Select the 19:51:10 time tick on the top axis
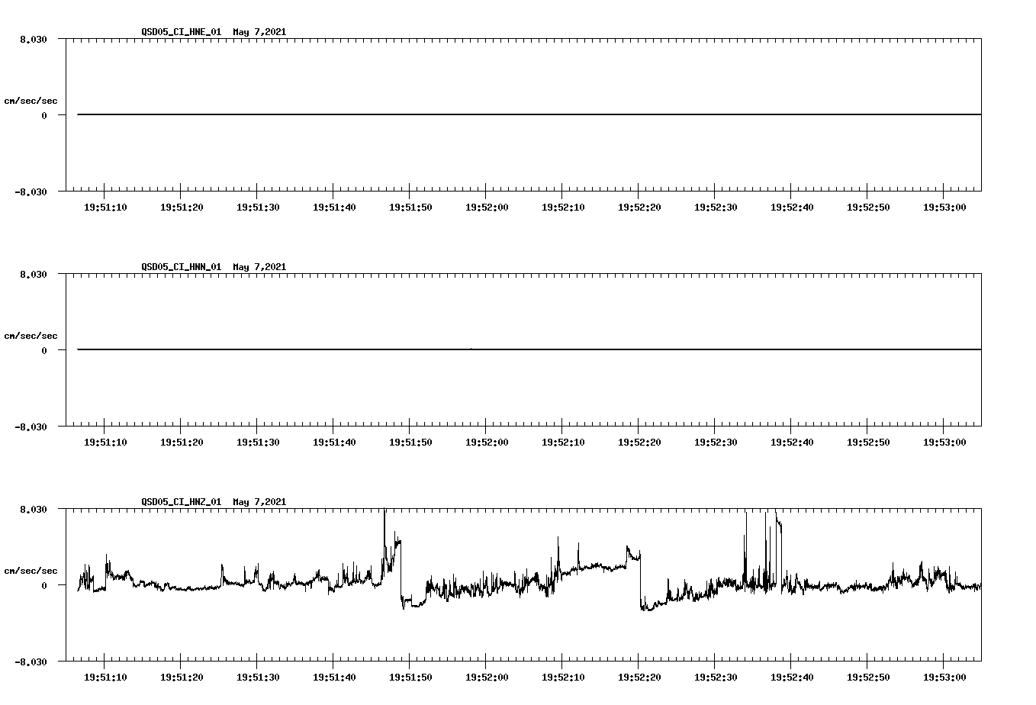 (104, 205)
